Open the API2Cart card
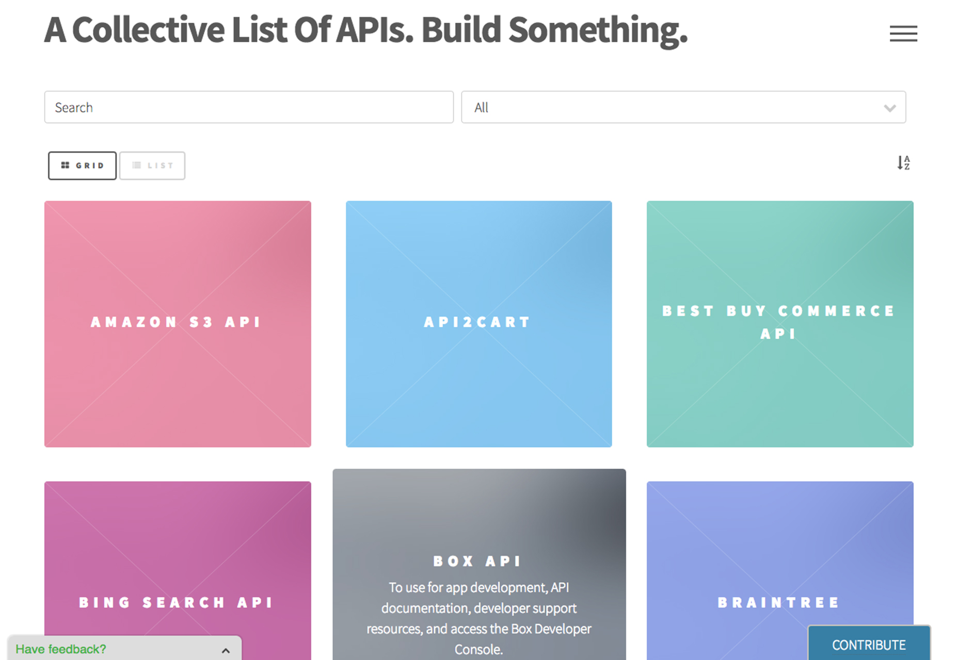The image size is (958, 660). 478,324
